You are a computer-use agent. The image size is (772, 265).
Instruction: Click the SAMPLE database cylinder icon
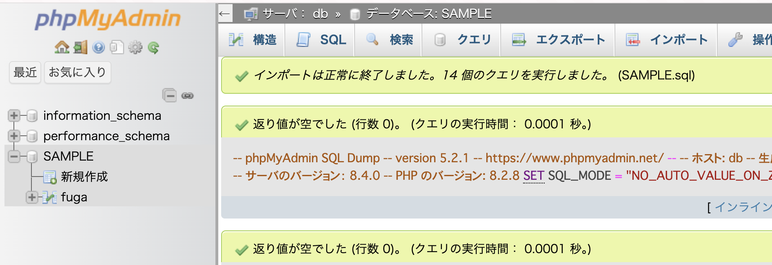pyautogui.click(x=32, y=157)
